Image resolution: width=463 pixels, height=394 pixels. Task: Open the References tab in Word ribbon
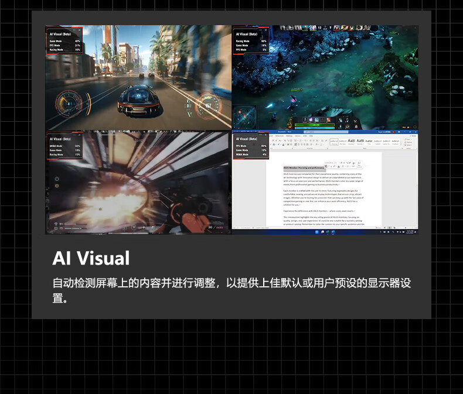click(x=279, y=136)
